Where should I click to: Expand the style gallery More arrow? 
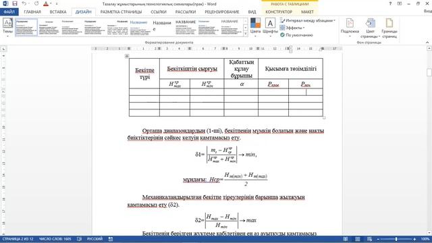tap(246, 34)
